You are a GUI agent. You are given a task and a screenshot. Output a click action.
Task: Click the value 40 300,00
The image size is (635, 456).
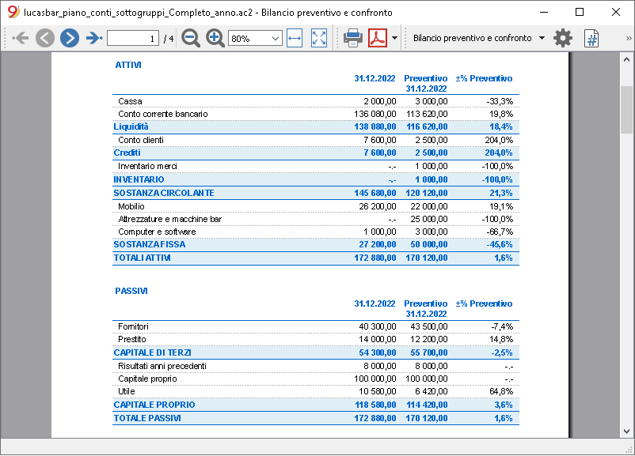click(x=378, y=326)
